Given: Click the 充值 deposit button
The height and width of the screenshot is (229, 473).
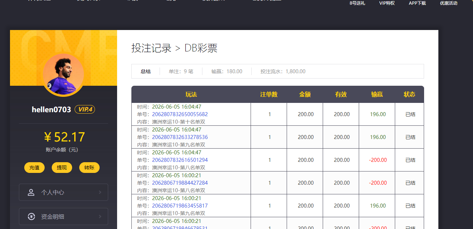Looking at the screenshot, I should [x=34, y=168].
